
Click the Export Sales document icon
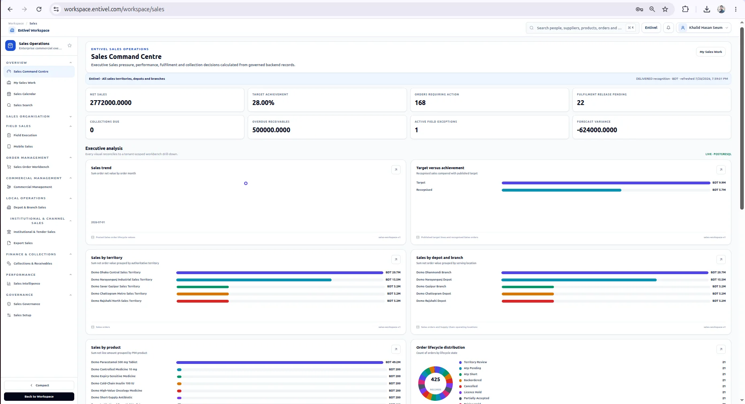(9, 243)
